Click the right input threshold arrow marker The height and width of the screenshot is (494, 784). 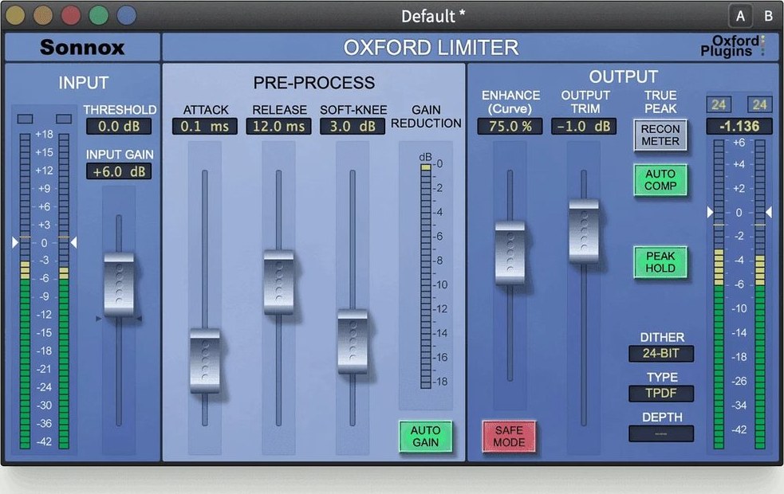pyautogui.click(x=73, y=243)
